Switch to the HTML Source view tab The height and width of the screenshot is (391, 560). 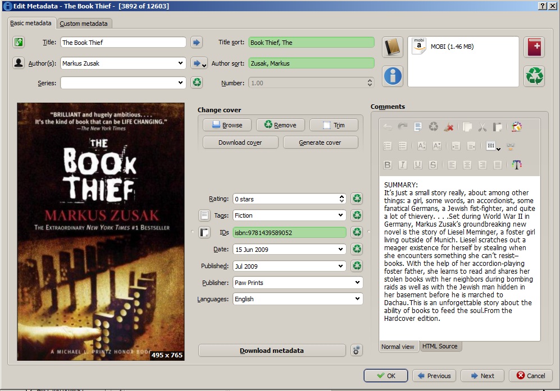[x=440, y=346]
